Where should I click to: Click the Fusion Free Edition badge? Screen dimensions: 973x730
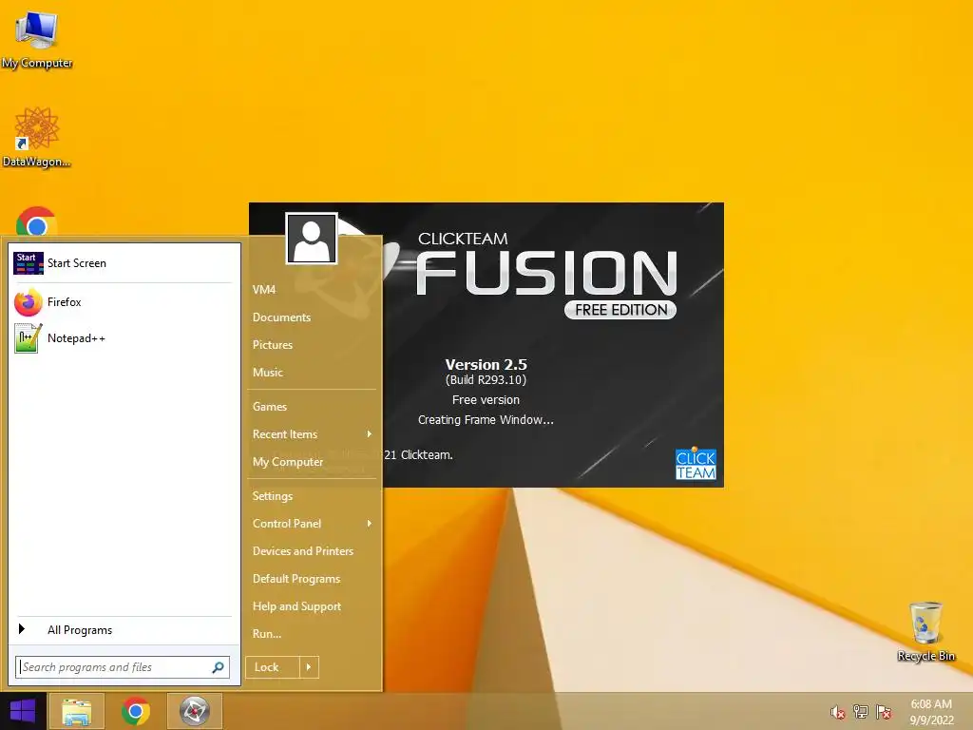pos(620,310)
